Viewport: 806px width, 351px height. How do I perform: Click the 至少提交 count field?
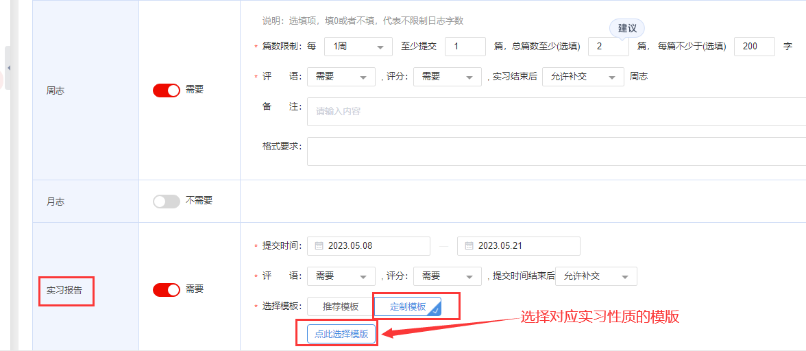pos(465,47)
